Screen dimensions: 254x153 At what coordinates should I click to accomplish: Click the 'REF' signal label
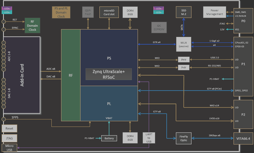click(x=15, y=20)
